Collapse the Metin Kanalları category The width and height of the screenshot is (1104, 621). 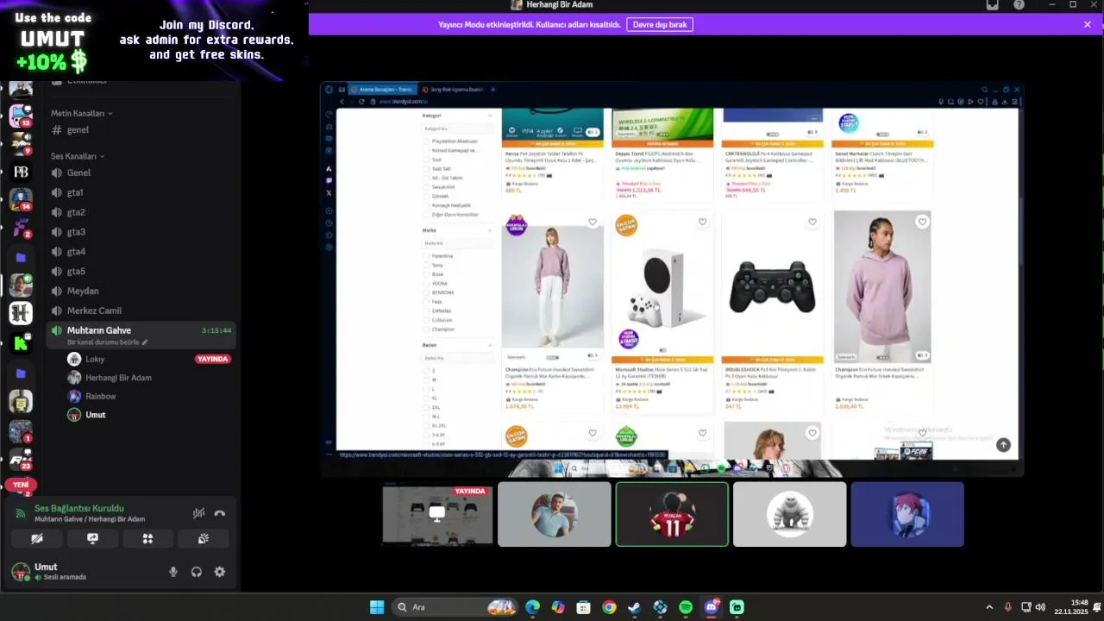[x=81, y=113]
